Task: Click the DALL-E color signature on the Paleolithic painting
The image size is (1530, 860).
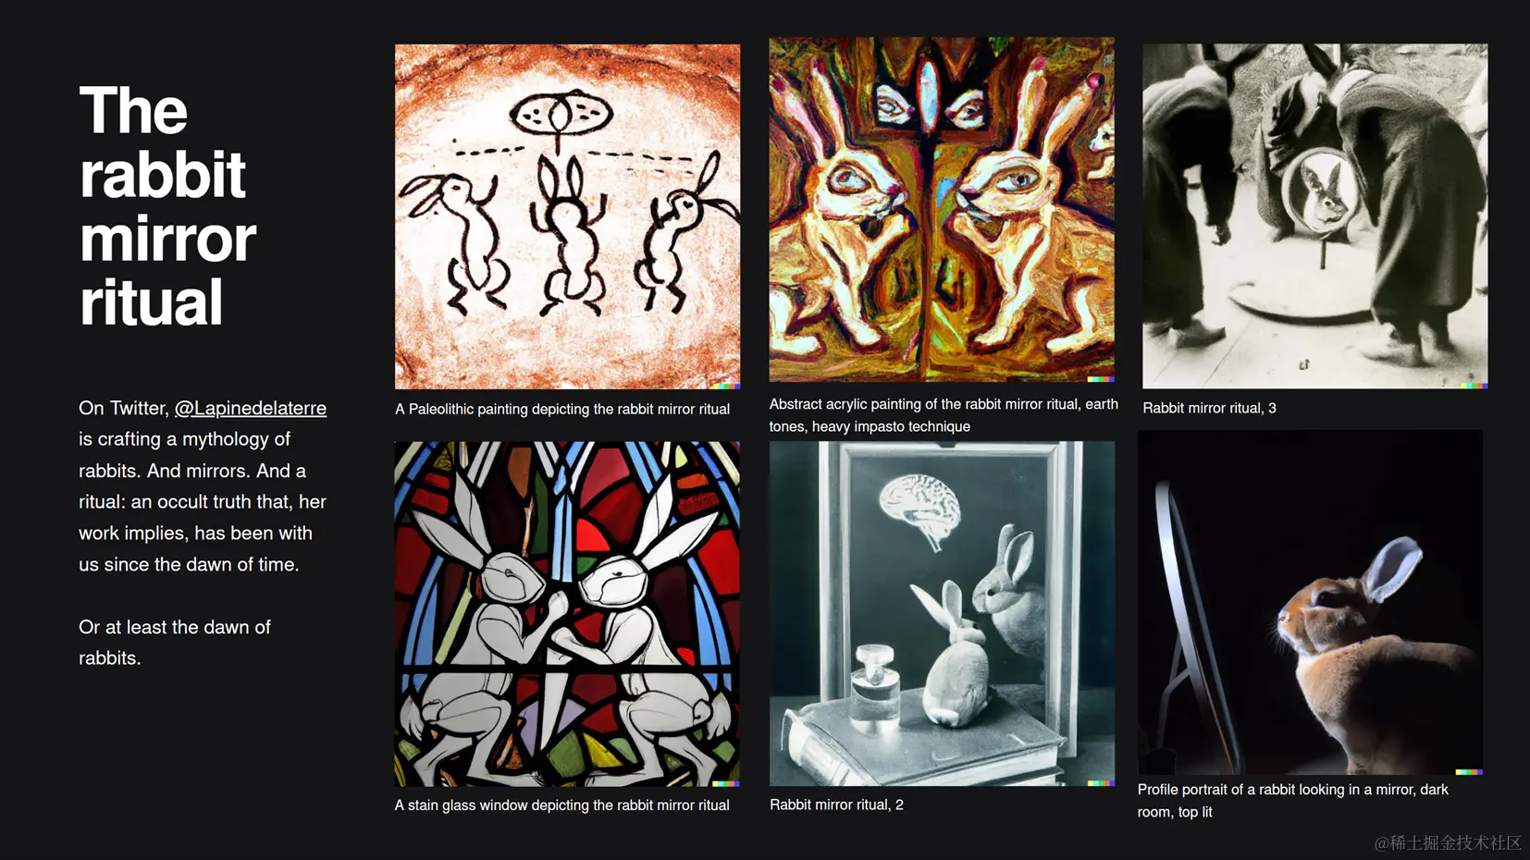Action: (x=726, y=386)
